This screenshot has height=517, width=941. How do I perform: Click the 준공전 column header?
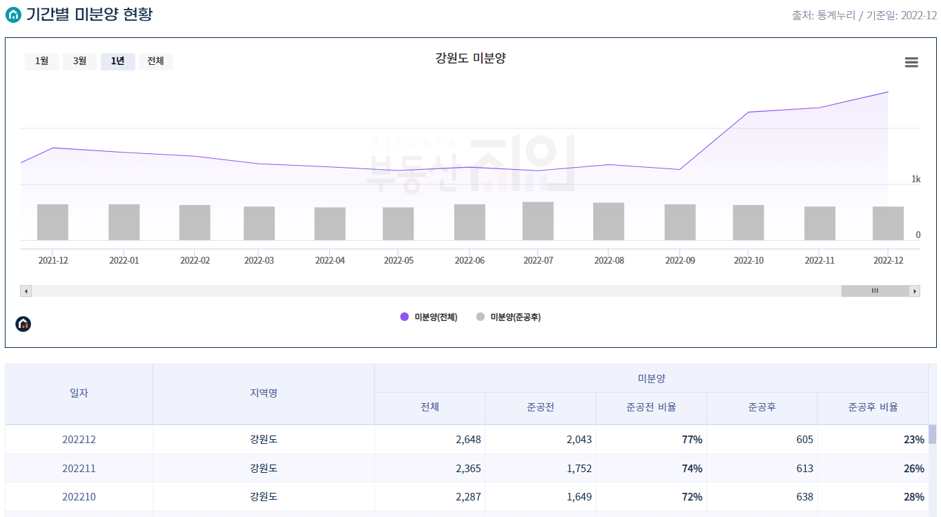[x=541, y=409]
